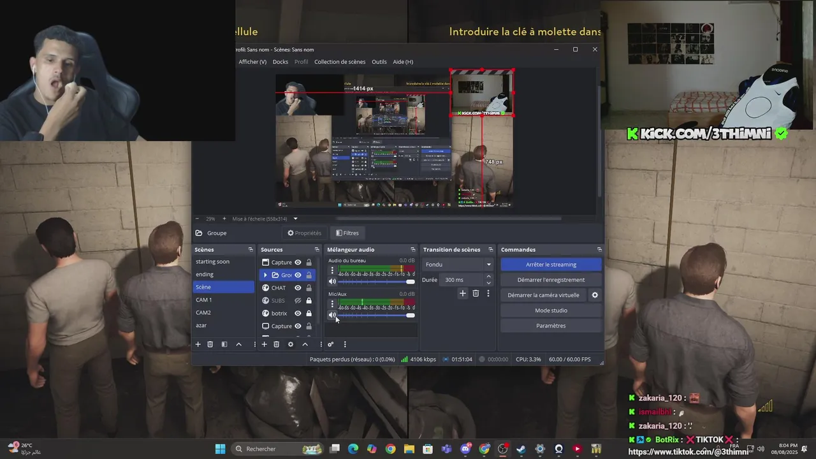Start virtual camera via Démarrer la caméra virtuelle
The width and height of the screenshot is (816, 459).
pyautogui.click(x=543, y=295)
